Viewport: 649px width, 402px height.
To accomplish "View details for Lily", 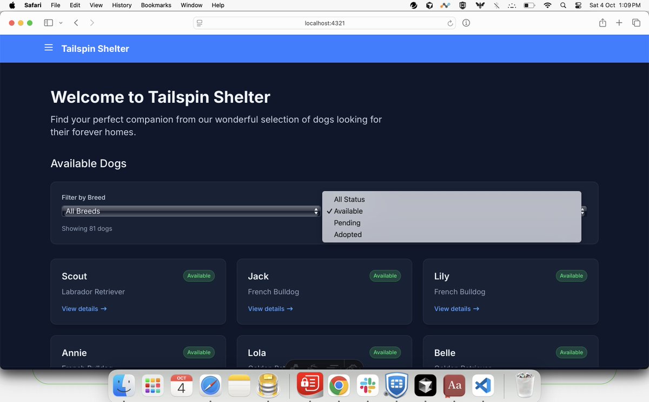I will click(x=456, y=309).
